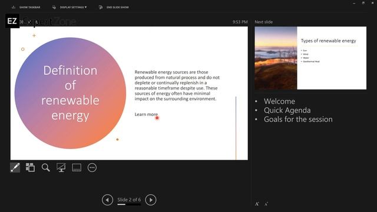Select the pen and laser pointer tool
Screen dimensions: 377x212
coord(15,167)
